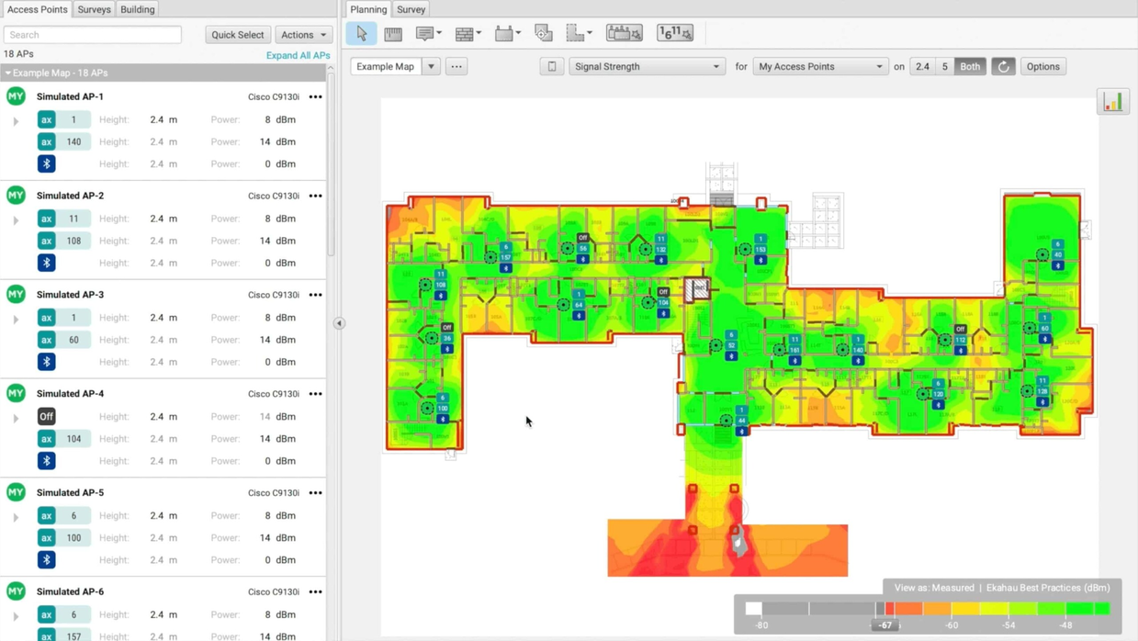
Task: Open the Signal Strength visualization dropdown
Action: click(647, 66)
